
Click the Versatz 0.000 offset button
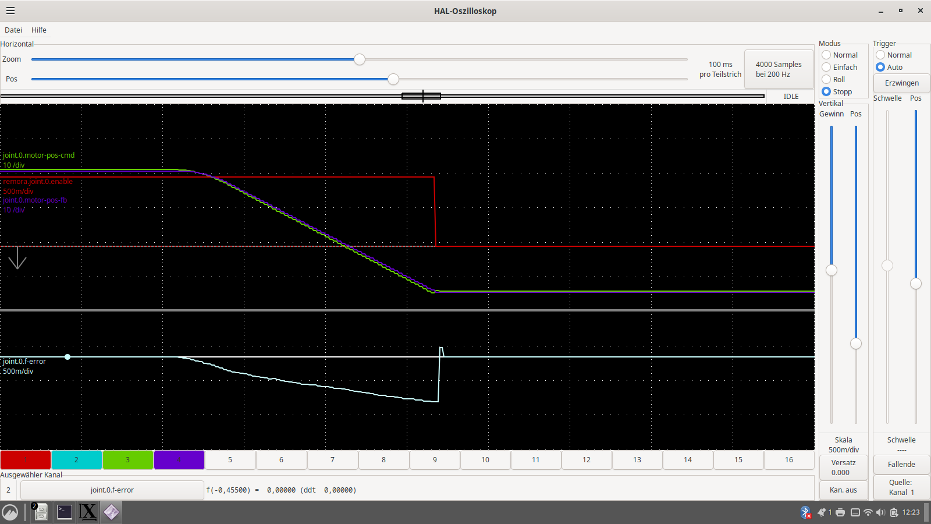click(x=843, y=468)
